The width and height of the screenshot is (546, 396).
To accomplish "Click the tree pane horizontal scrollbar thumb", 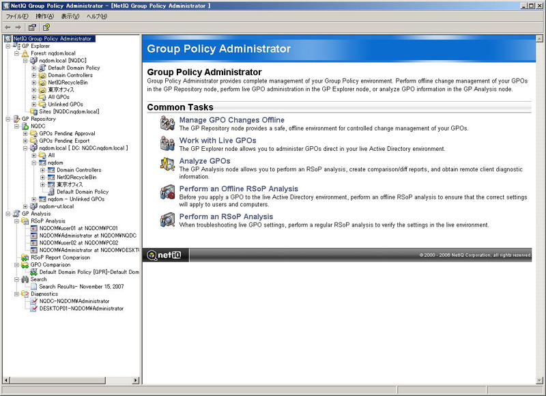I will pyautogui.click(x=57, y=380).
